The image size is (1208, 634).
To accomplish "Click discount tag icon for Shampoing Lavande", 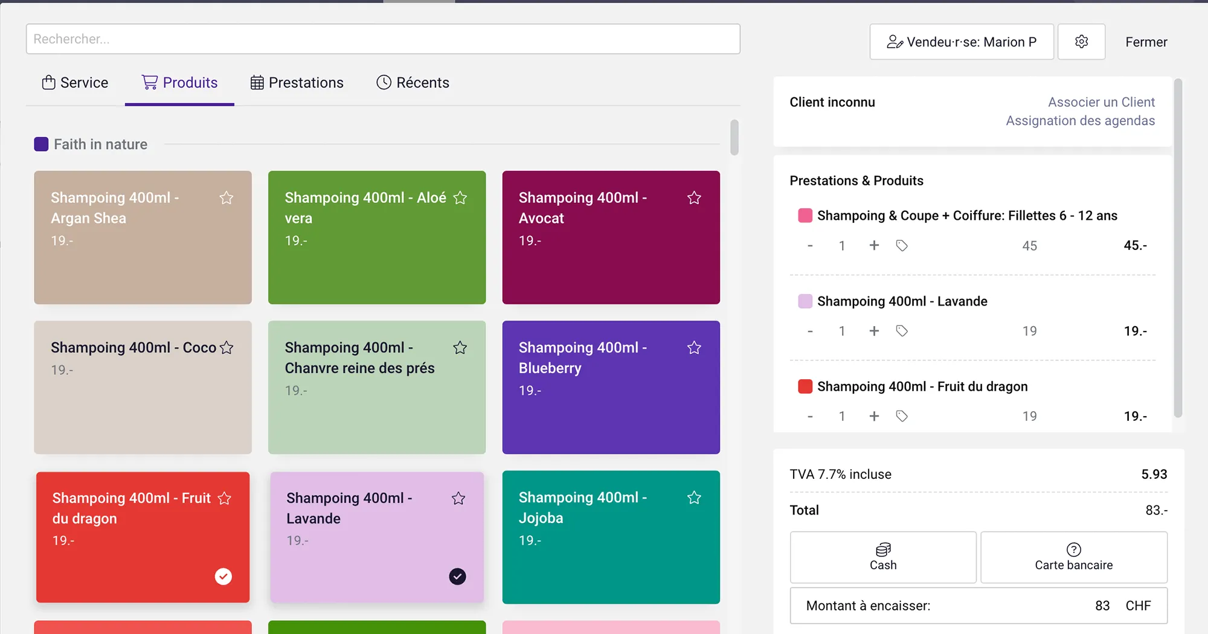I will pos(902,331).
